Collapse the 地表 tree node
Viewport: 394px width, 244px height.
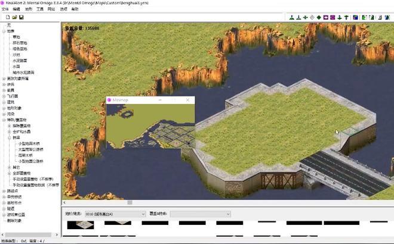click(x=4, y=31)
